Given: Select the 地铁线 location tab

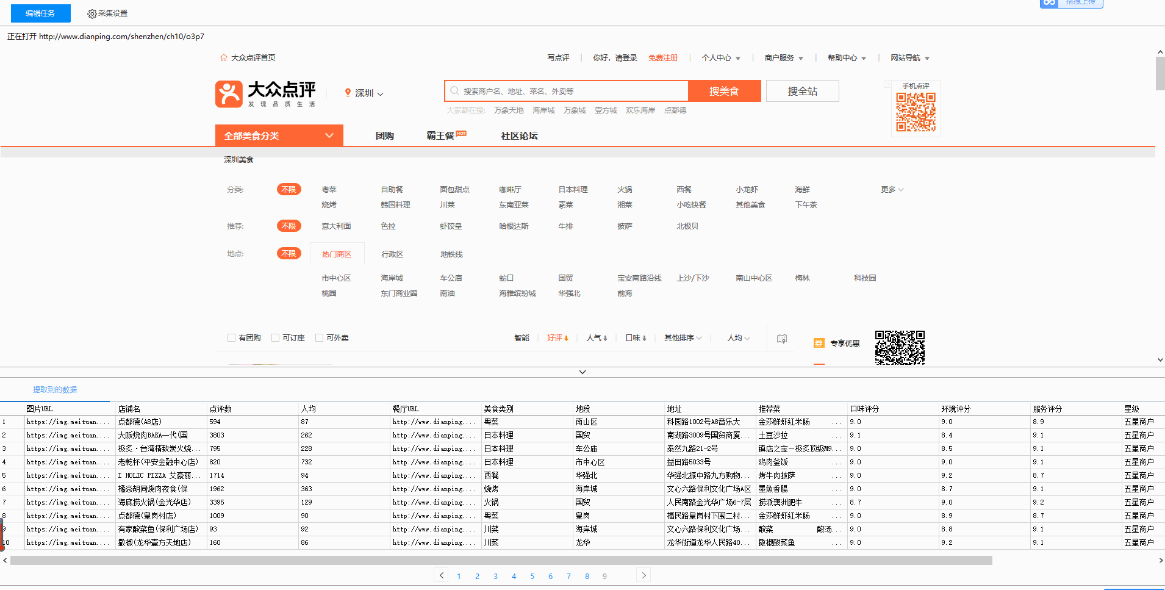Looking at the screenshot, I should 451,254.
